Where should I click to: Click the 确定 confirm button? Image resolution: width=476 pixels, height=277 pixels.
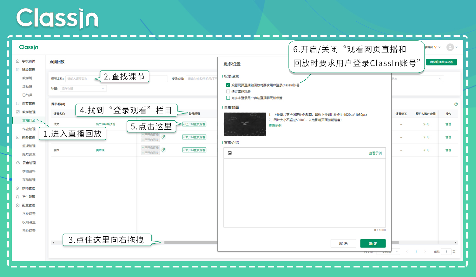click(373, 243)
